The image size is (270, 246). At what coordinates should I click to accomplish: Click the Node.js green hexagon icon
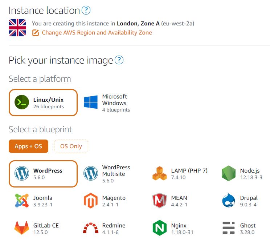(229, 173)
